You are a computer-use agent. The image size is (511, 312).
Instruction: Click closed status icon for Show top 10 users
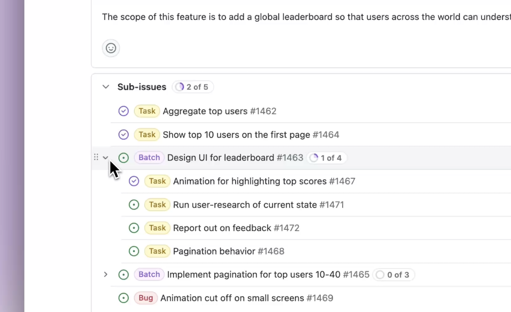[x=123, y=135]
